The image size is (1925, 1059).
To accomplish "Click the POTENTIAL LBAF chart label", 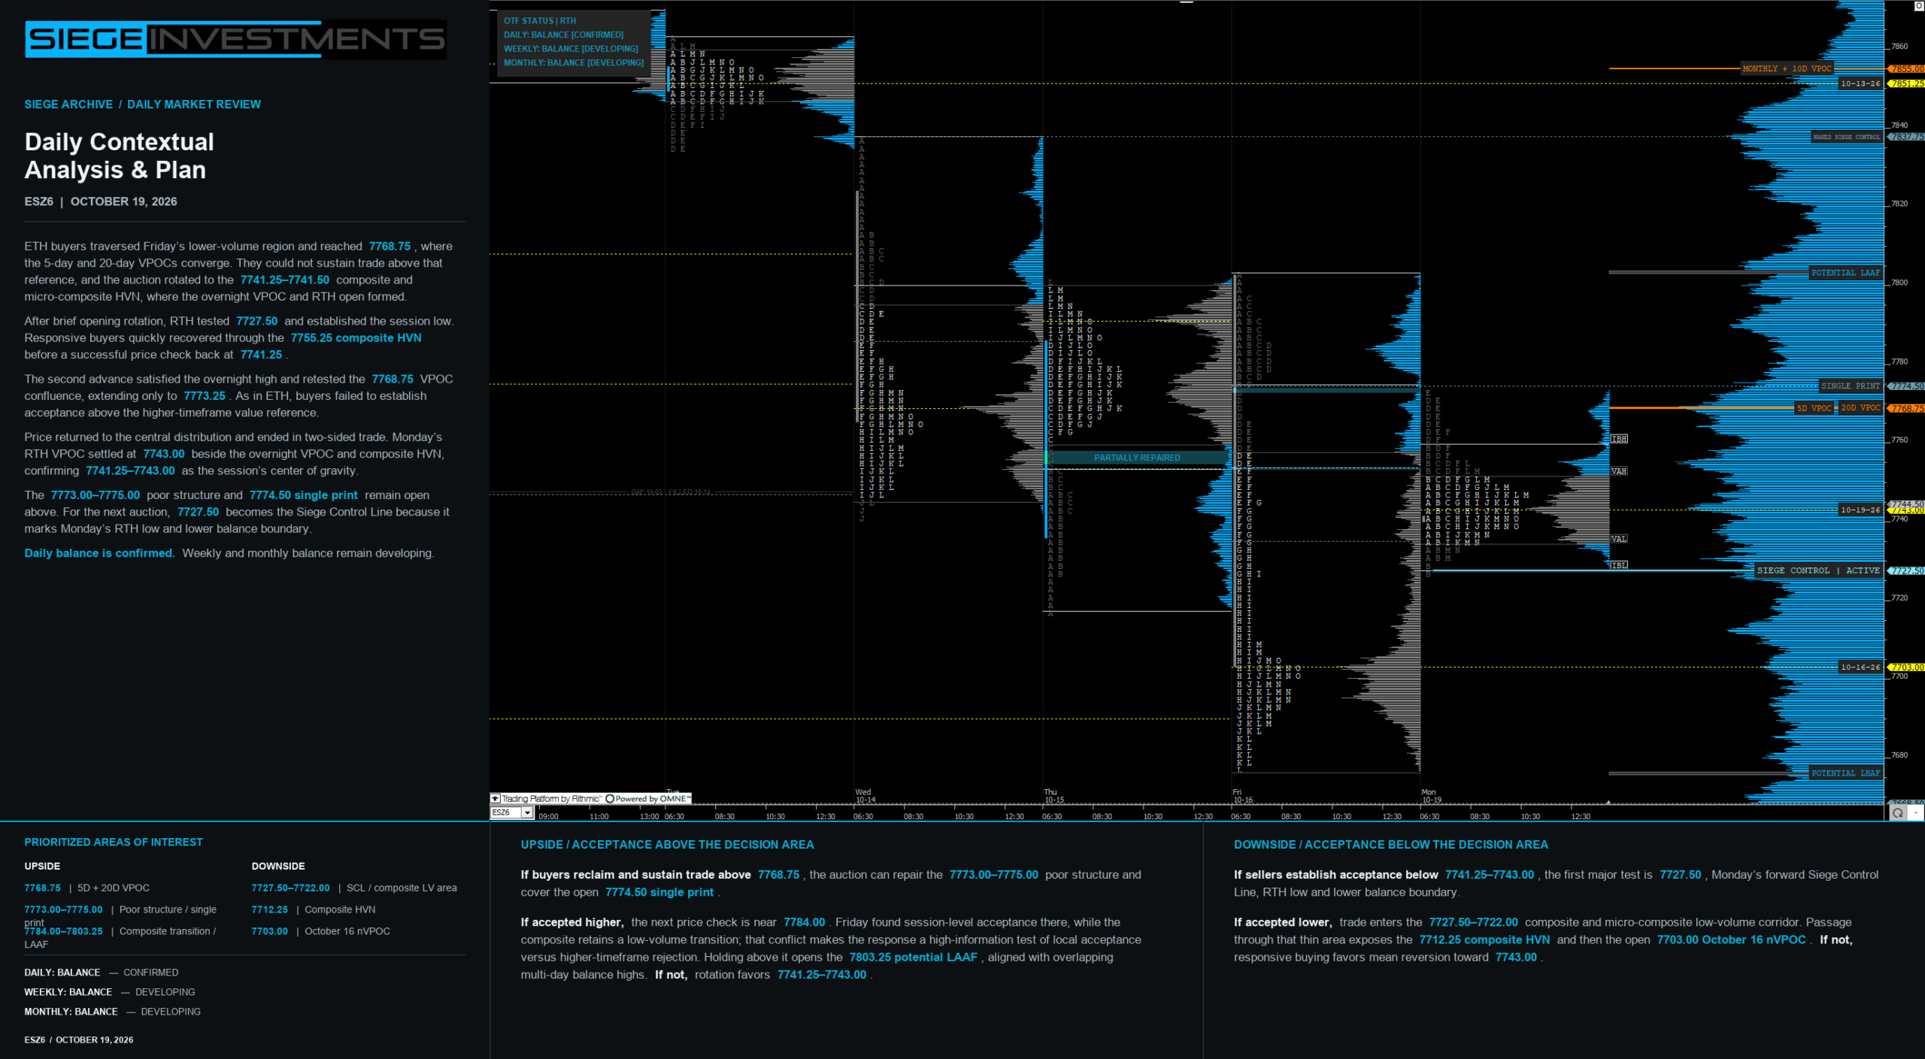I will (x=1845, y=773).
